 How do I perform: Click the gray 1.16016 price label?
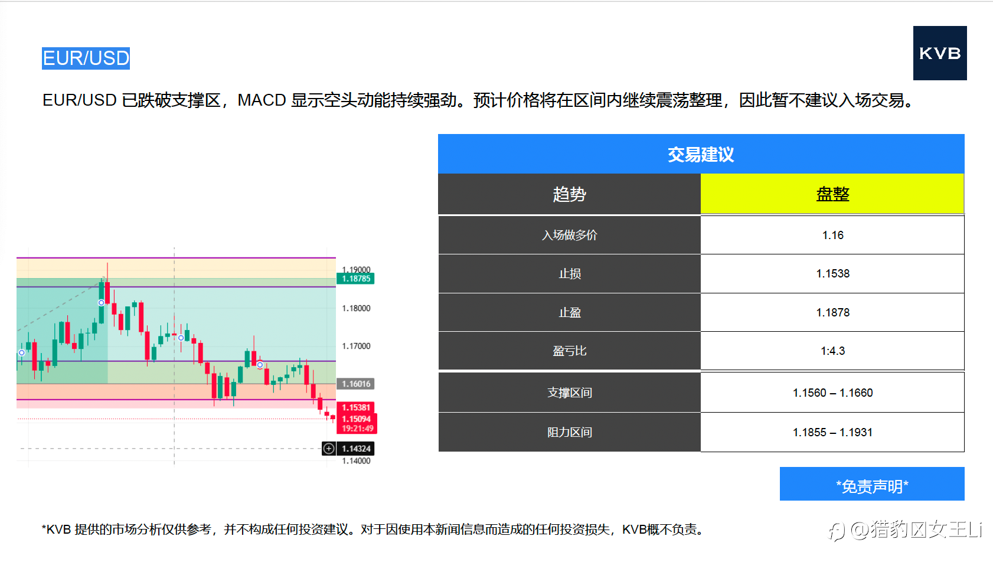[x=356, y=384]
